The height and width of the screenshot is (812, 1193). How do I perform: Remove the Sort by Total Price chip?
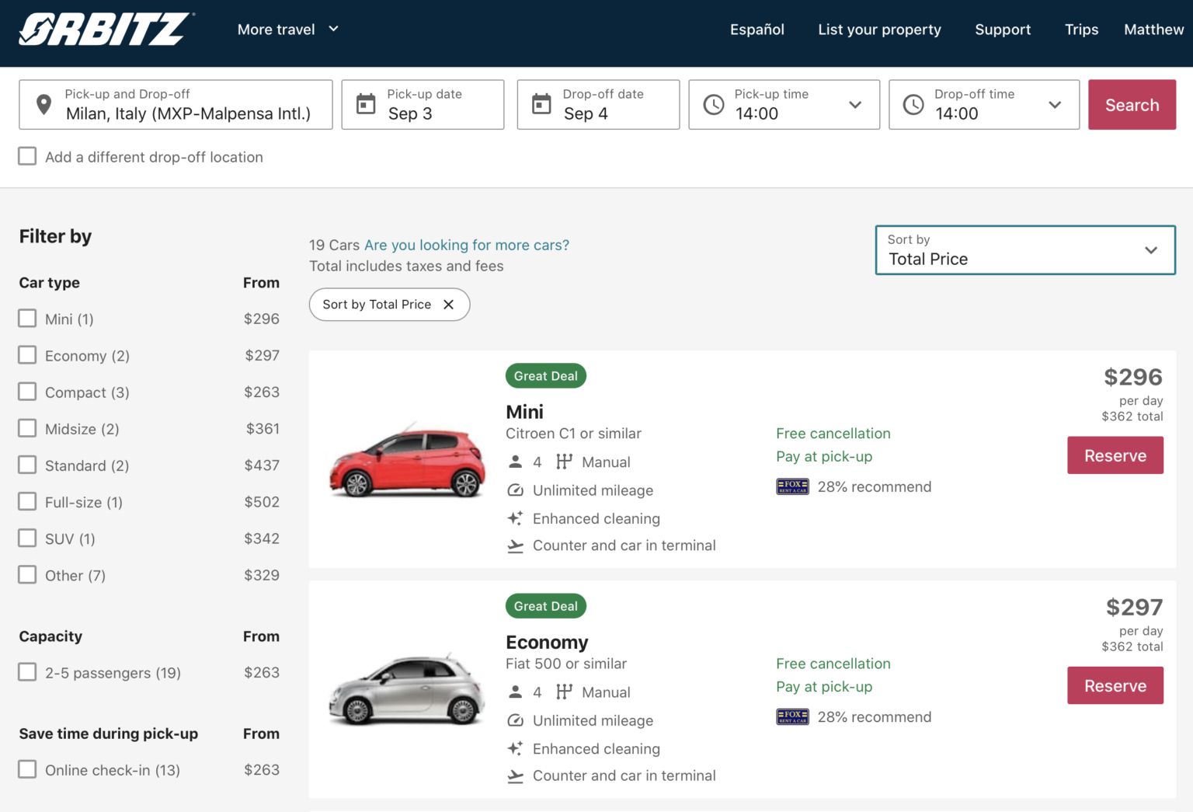(x=448, y=305)
